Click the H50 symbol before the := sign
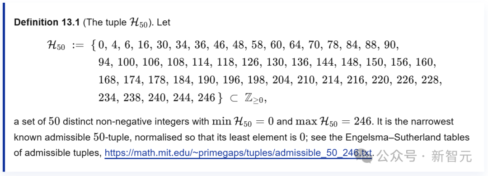Viewport: 488px width, 176px height. [56, 46]
